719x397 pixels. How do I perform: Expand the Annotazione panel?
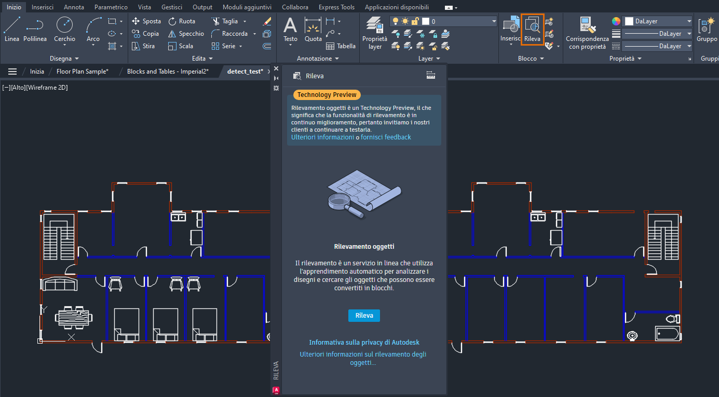pos(318,59)
